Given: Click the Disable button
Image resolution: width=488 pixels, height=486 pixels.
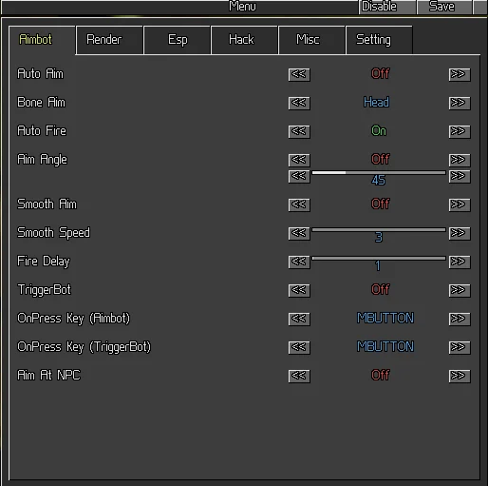Looking at the screenshot, I should pos(387,7).
